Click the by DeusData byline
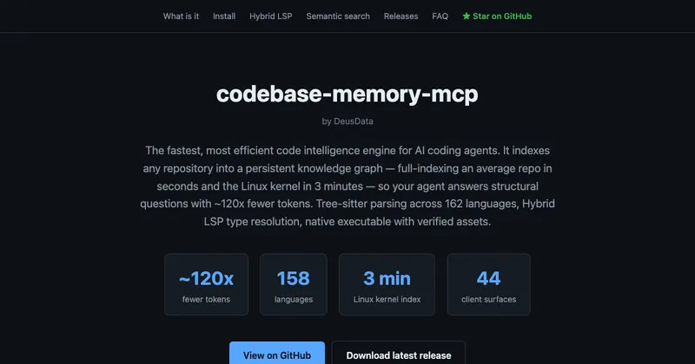695x364 pixels. pyautogui.click(x=347, y=121)
